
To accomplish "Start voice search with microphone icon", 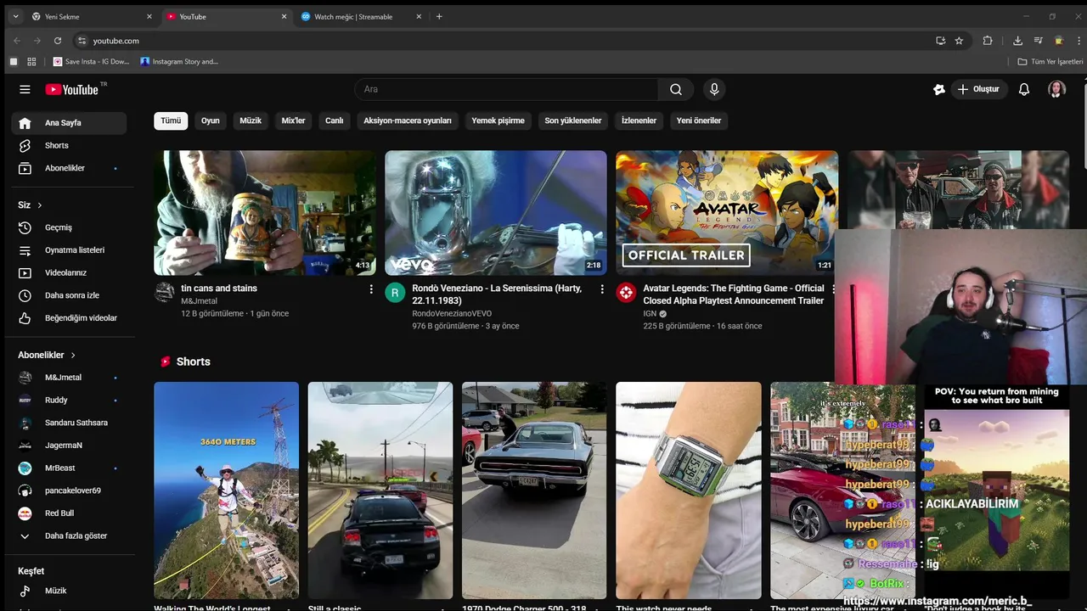I will [714, 89].
